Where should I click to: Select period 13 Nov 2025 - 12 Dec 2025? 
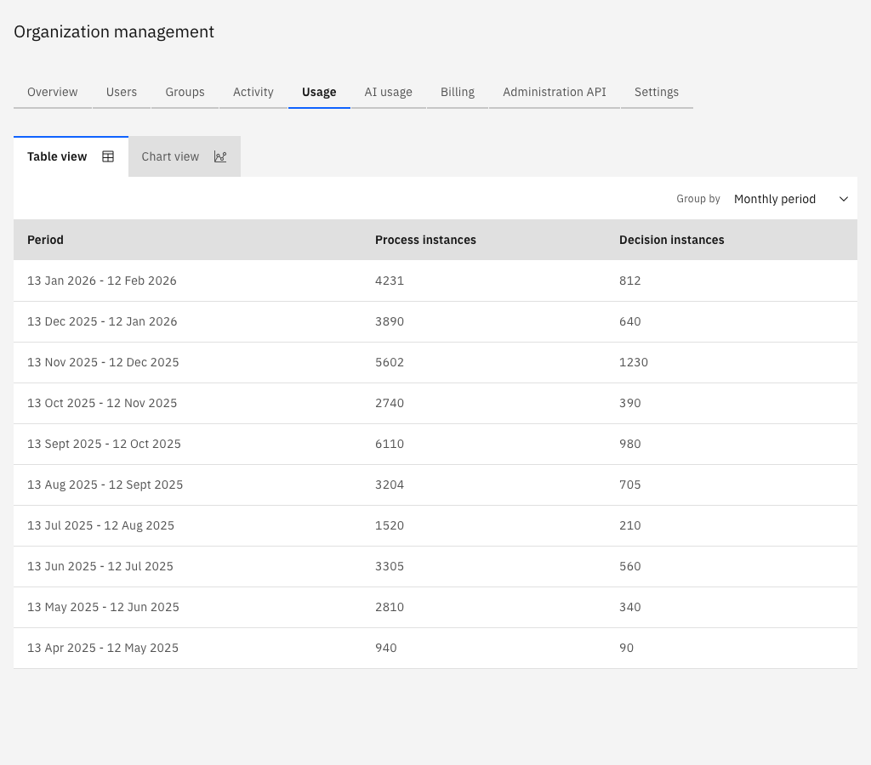tap(103, 362)
